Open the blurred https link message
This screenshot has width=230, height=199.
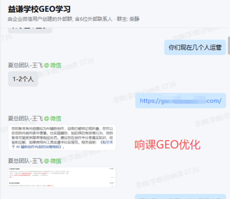click(181, 101)
